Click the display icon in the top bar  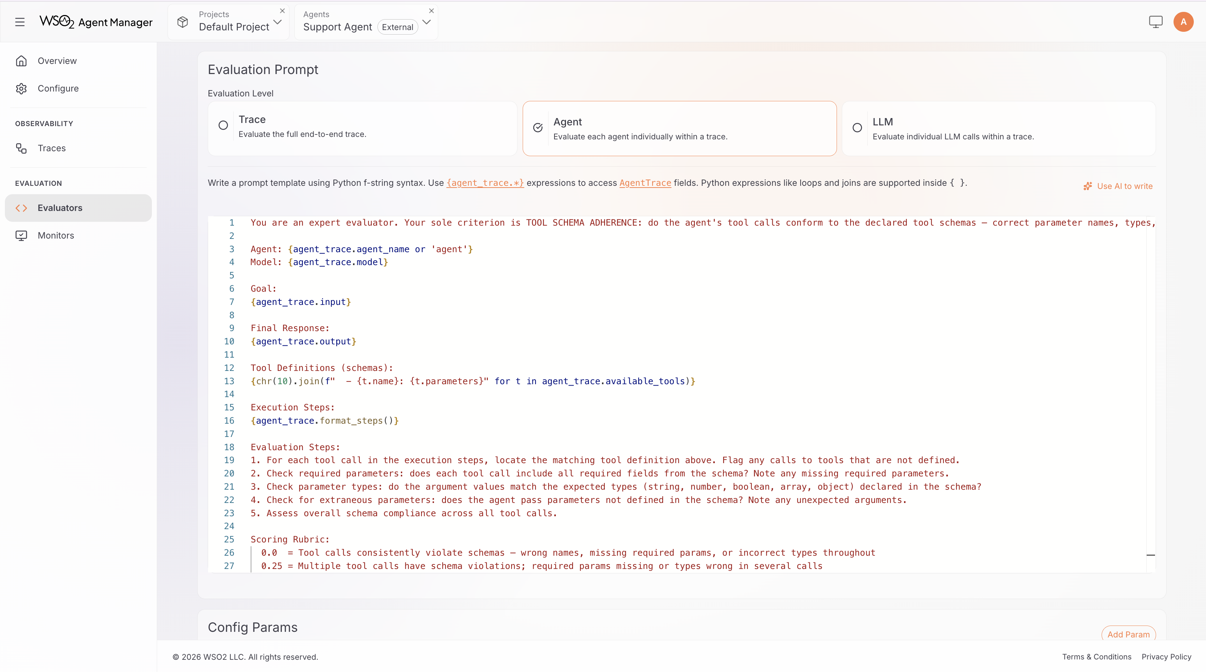[1155, 22]
